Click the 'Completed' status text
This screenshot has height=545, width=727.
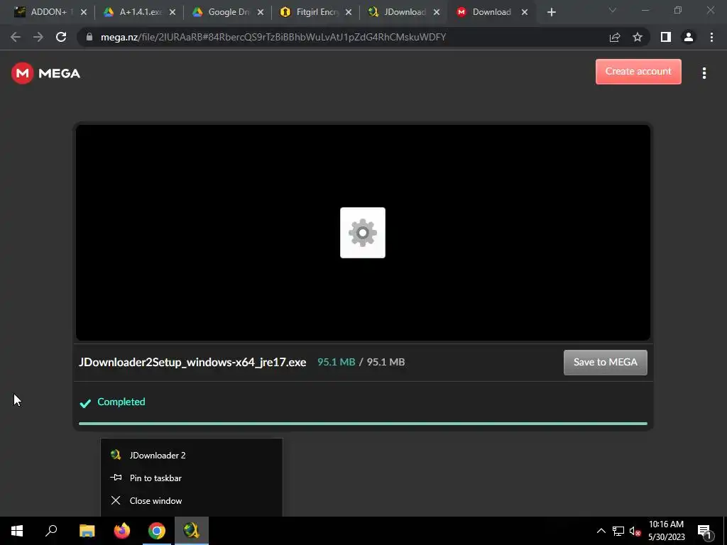tap(121, 402)
